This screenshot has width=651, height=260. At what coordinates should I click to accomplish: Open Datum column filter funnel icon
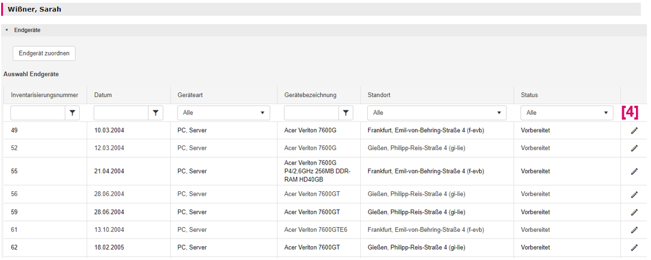coord(156,113)
